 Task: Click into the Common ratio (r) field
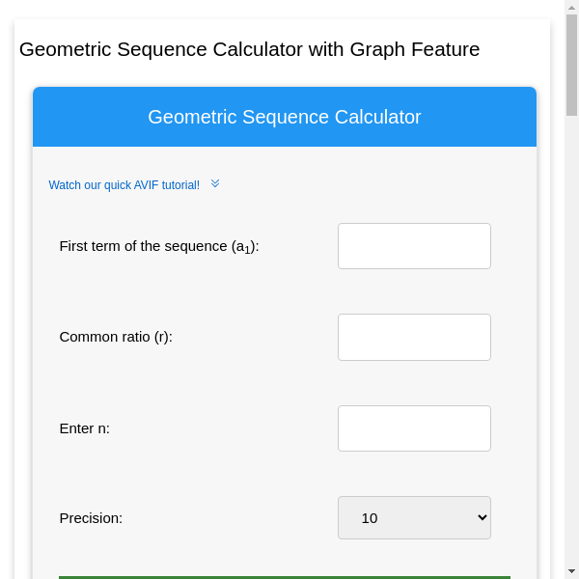(414, 337)
